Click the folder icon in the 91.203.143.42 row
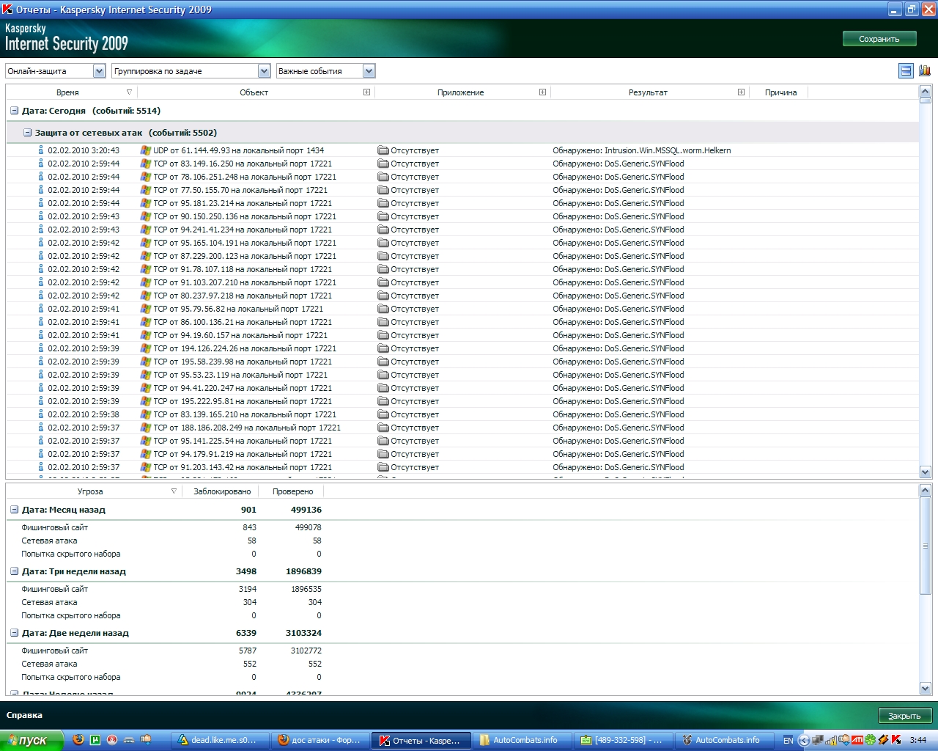This screenshot has height=751, width=938. (383, 467)
